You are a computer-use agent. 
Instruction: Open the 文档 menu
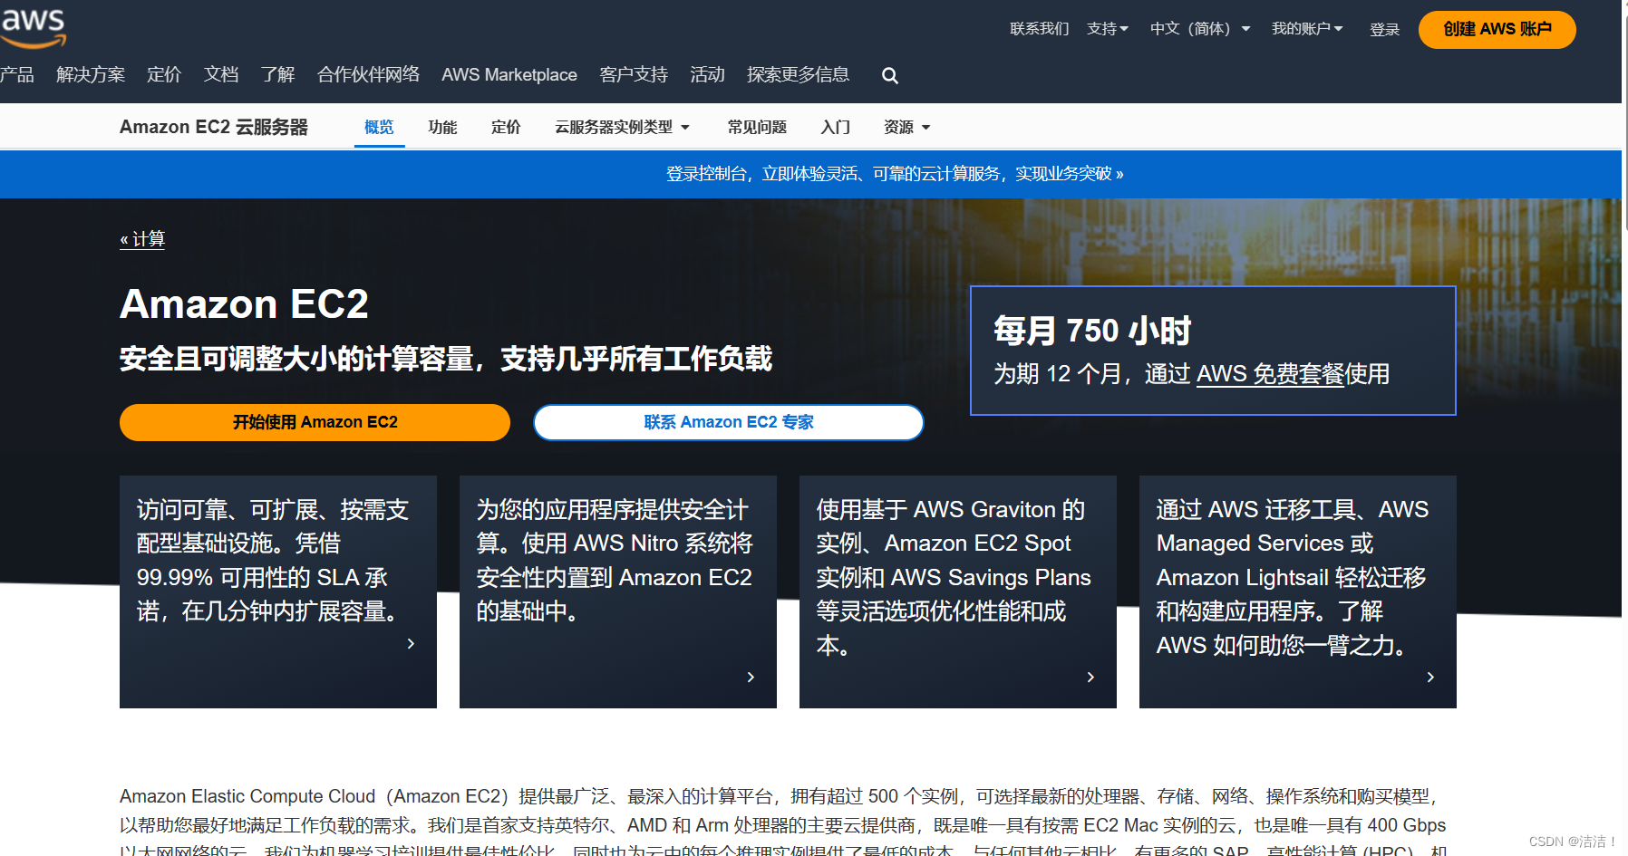tap(221, 75)
